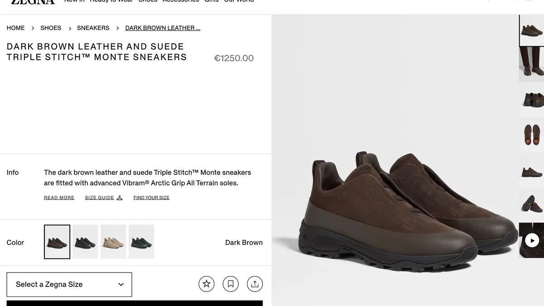Go to HOME in the breadcrumb
The height and width of the screenshot is (306, 544).
click(15, 28)
